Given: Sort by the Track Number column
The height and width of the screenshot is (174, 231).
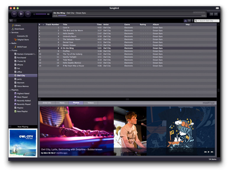Looking at the screenshot, I should point(52,25).
